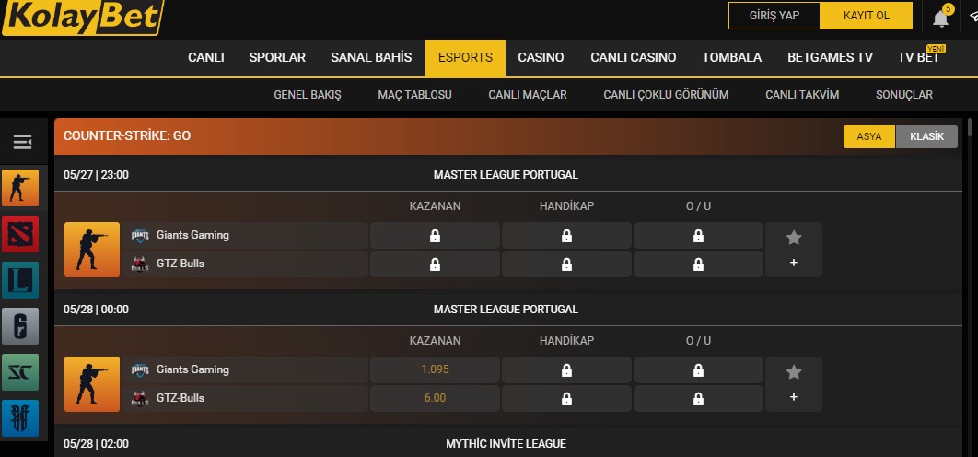Viewport: 978px width, 457px height.
Task: Favorite the 05/28 00:00 match star
Action: point(794,372)
